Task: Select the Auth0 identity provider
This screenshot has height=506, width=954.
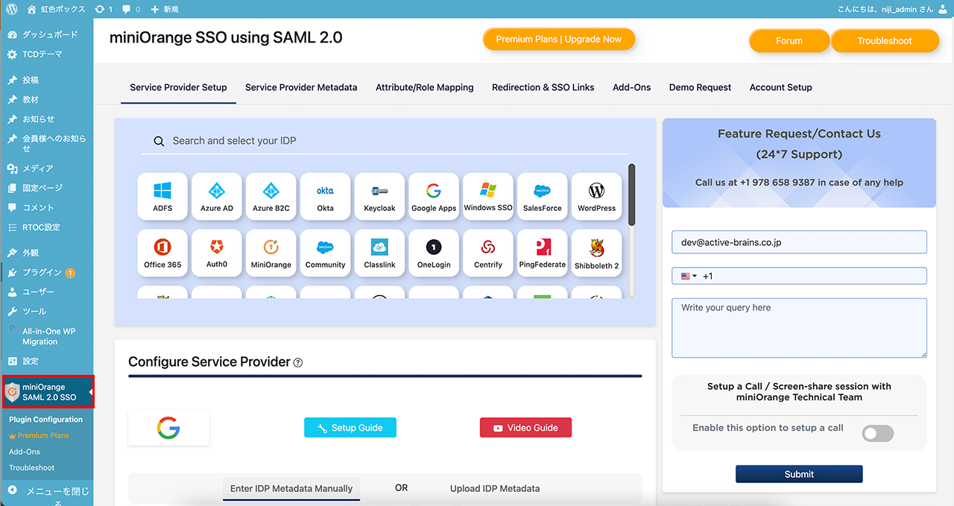Action: tap(217, 253)
